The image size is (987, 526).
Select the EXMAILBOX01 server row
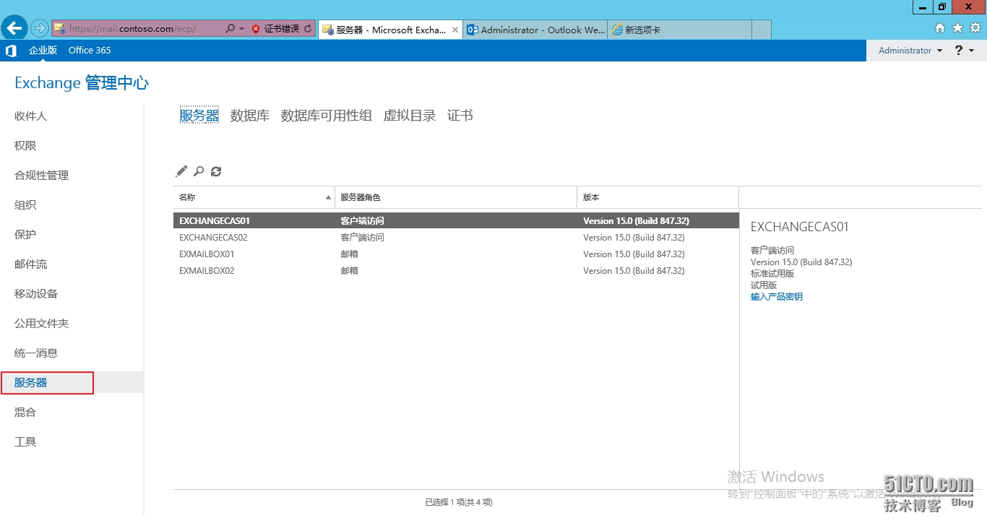tap(207, 254)
